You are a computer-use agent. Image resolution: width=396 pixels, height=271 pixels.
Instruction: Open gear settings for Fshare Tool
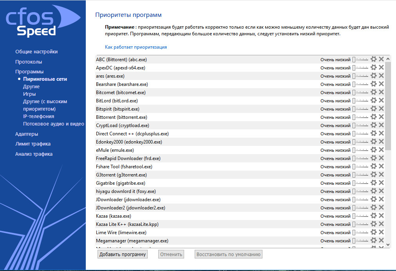point(374,166)
